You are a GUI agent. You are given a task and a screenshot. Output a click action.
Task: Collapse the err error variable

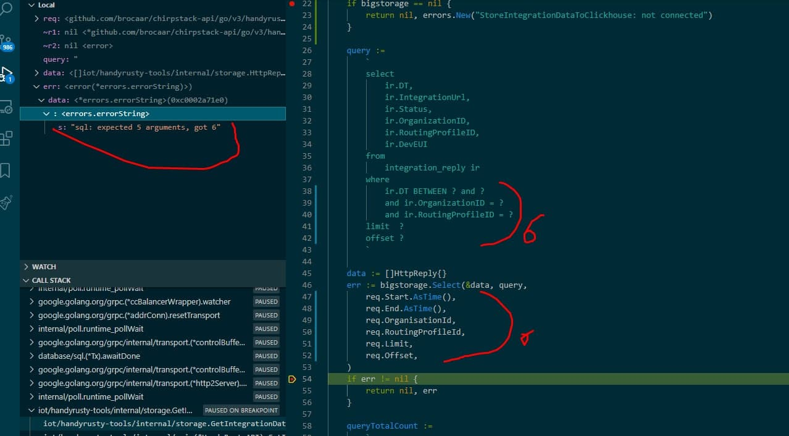click(x=38, y=86)
